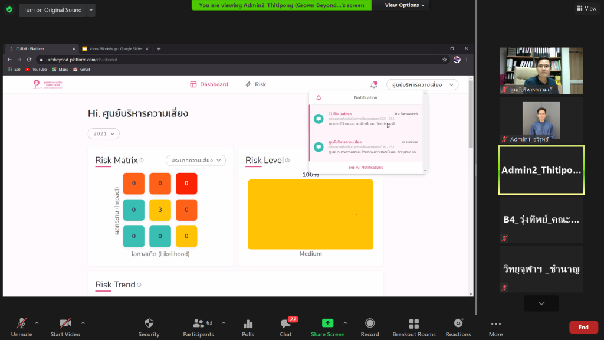Turn on Original Sound
The height and width of the screenshot is (340, 604).
click(x=52, y=10)
